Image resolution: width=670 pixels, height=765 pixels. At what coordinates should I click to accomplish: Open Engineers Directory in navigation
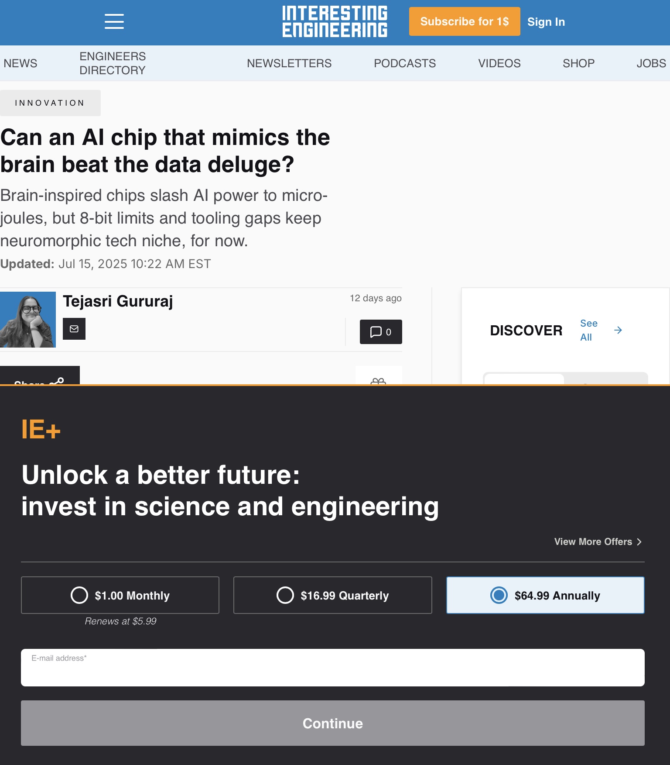tap(113, 63)
